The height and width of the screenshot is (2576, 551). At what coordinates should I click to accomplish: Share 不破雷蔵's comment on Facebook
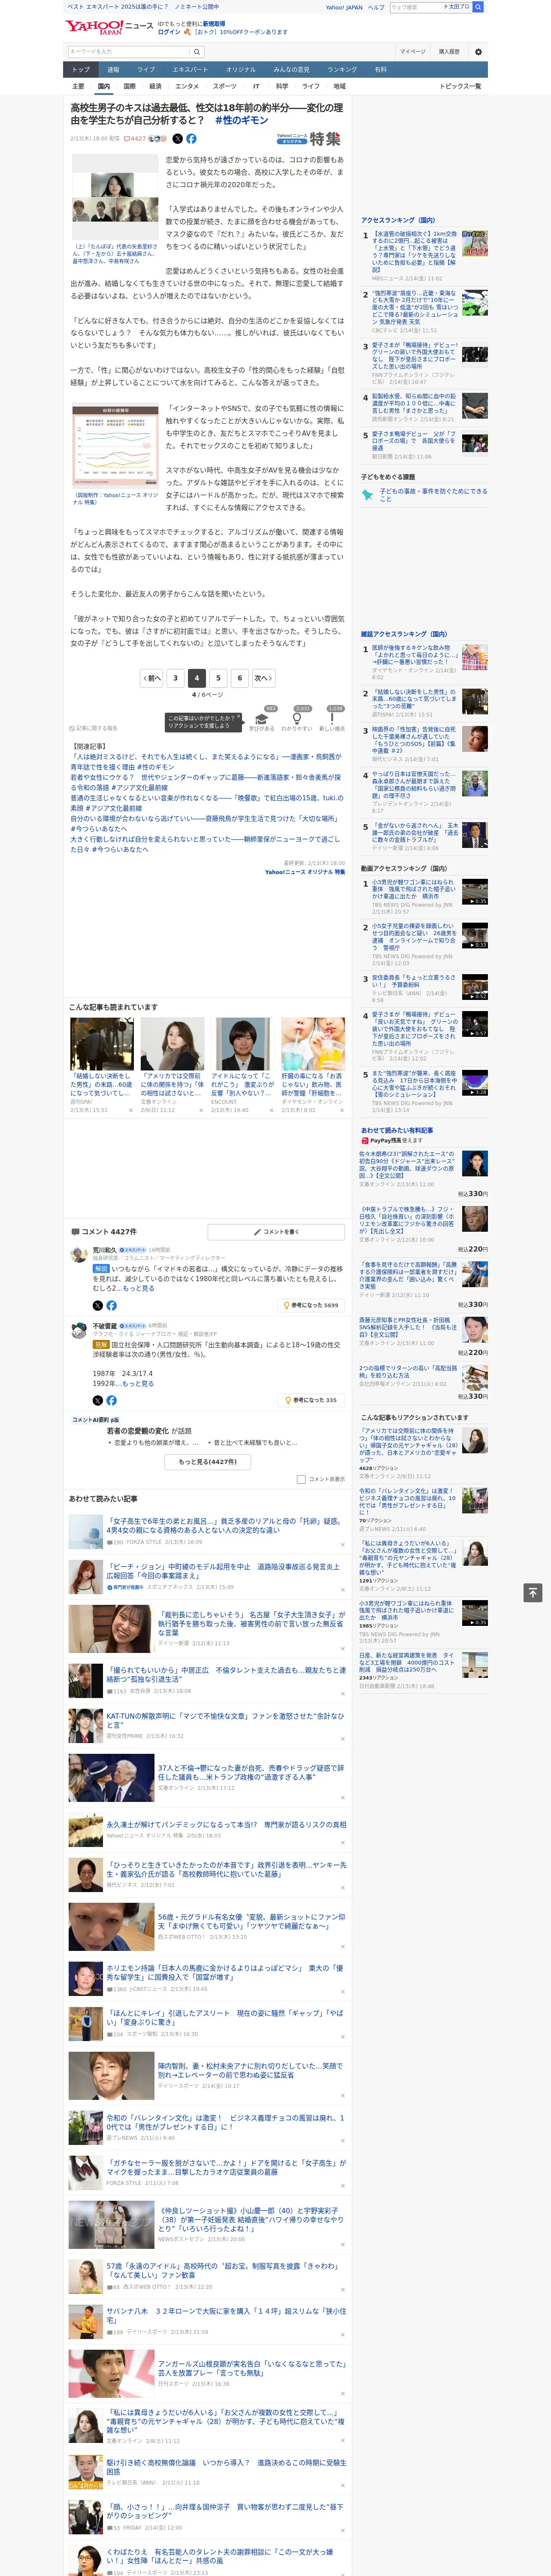[x=111, y=1401]
